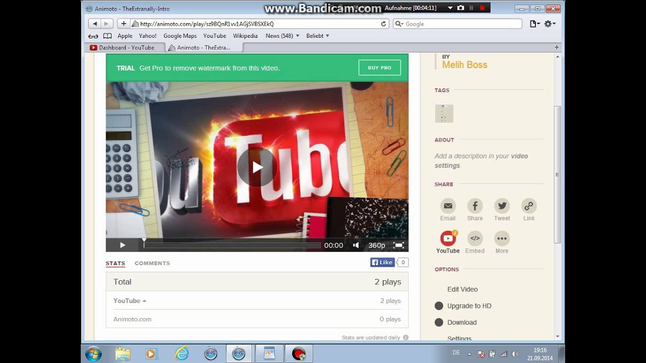Viewport: 646px width, 363px height.
Task: Select the Animoto - TheExtra... tab
Action: coord(203,47)
